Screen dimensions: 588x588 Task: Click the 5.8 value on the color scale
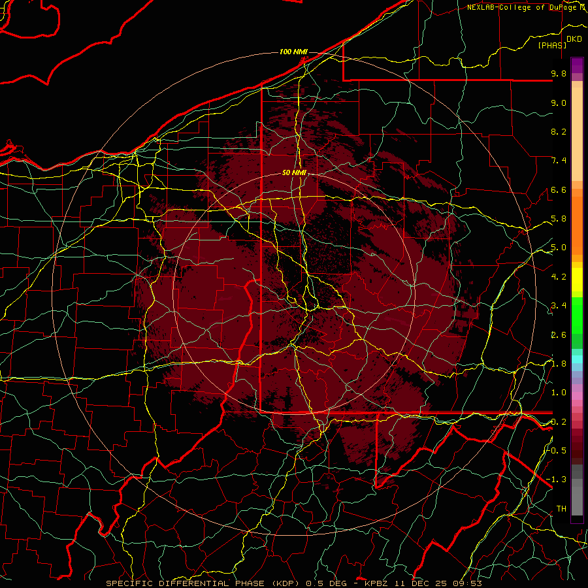pyautogui.click(x=559, y=219)
